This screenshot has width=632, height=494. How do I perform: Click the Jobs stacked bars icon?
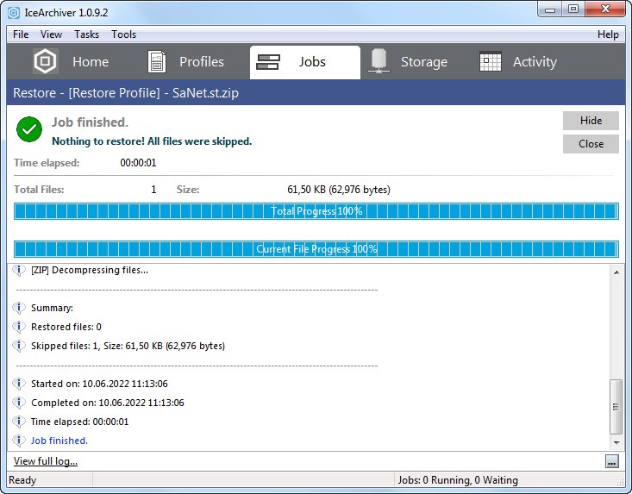pyautogui.click(x=268, y=62)
